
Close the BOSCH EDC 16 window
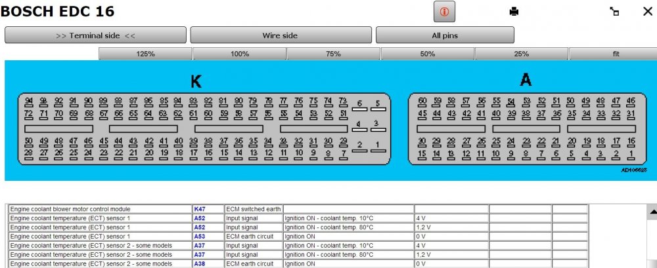click(647, 12)
